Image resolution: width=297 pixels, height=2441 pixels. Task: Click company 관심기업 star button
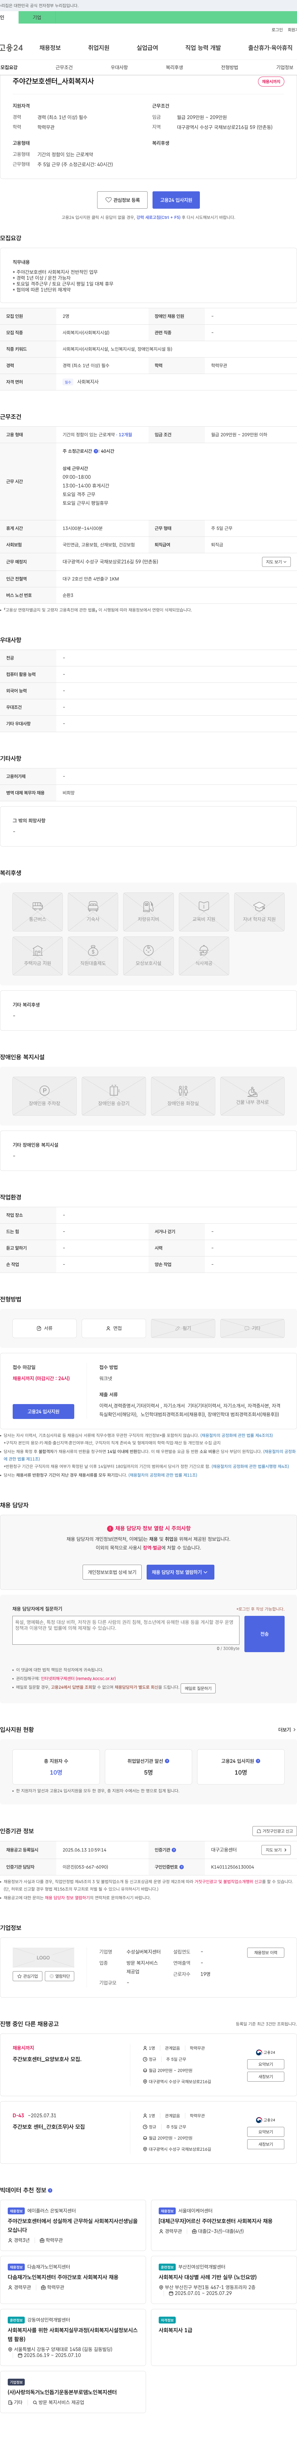coord(28,1976)
